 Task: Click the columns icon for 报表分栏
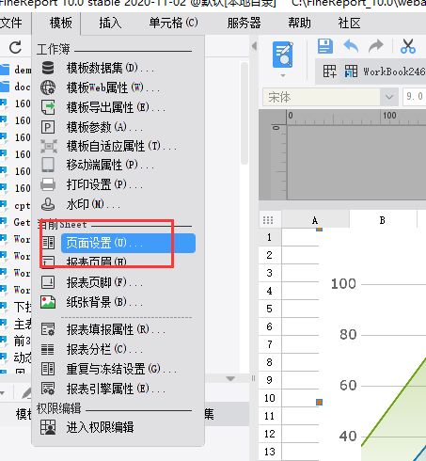pyautogui.click(x=48, y=349)
